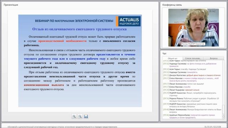
Task: Click the Чат panel title
Action: pos(164,54)
